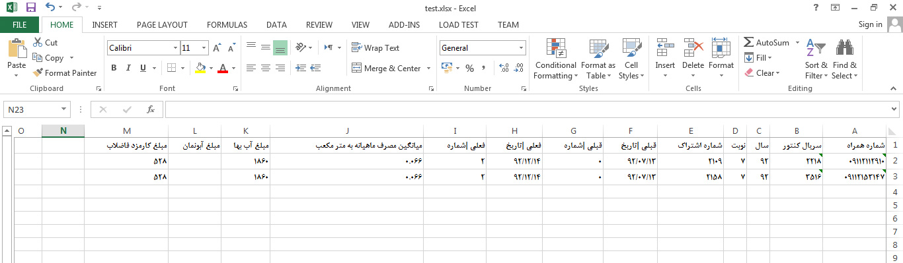Decrease Decimal places
Screen dimensions: 903x263
coord(519,68)
